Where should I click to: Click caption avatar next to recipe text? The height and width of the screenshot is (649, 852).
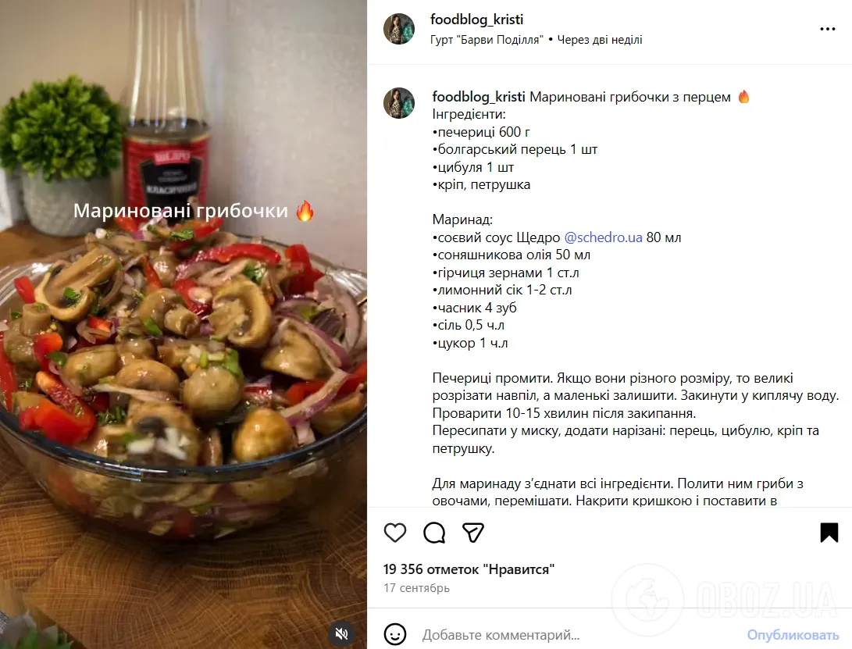(399, 103)
